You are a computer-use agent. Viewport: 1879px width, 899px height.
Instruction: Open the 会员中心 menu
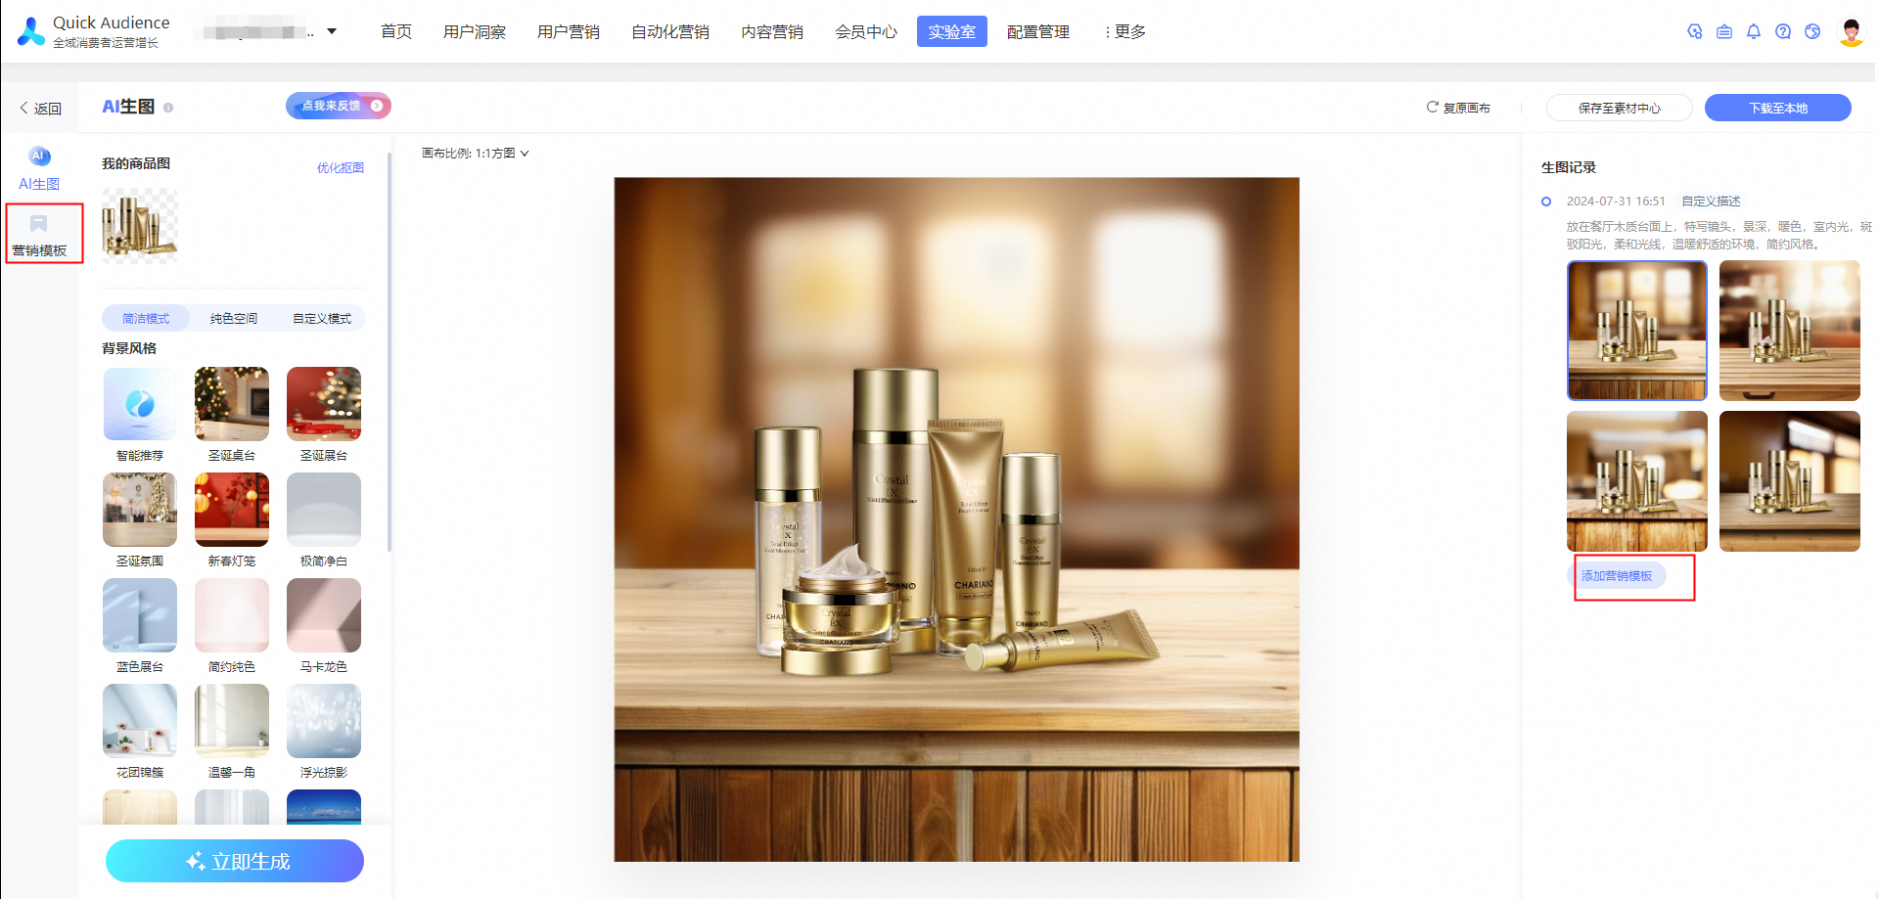click(x=866, y=32)
